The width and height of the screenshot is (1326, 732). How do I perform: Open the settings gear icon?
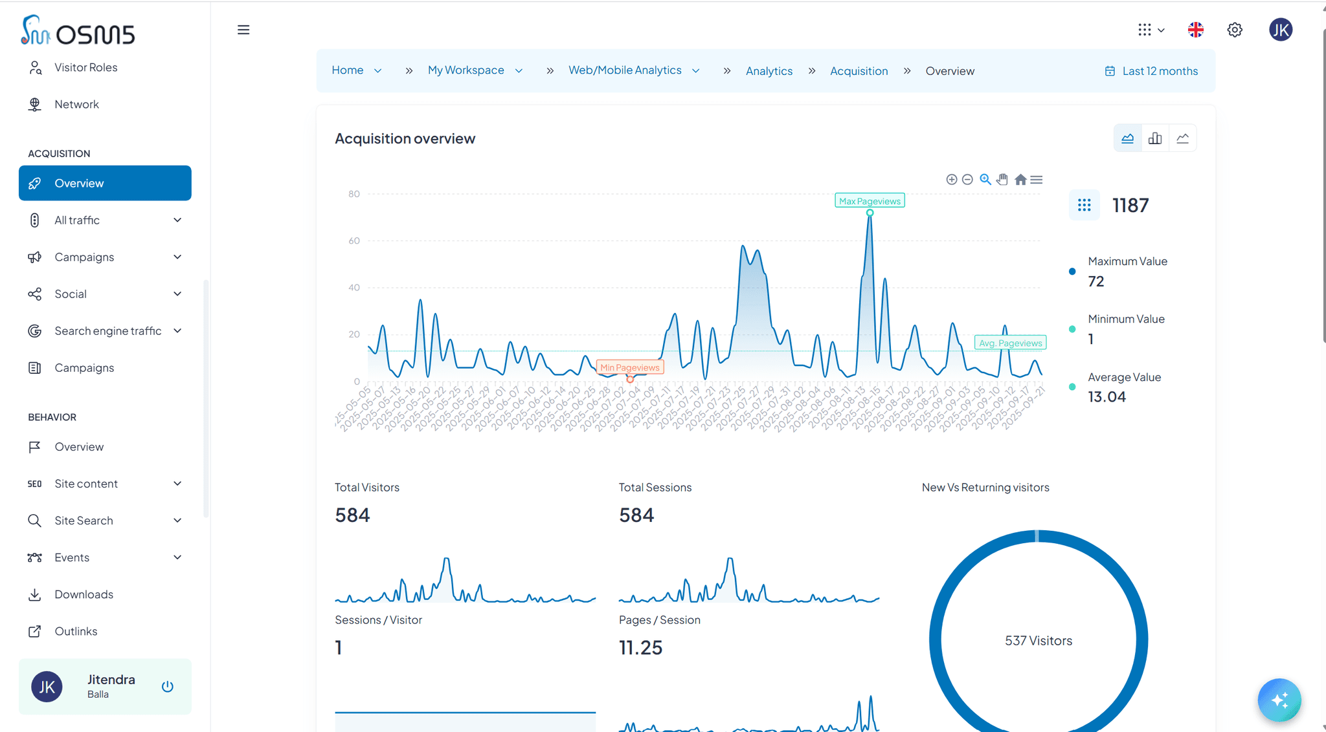[x=1235, y=30]
